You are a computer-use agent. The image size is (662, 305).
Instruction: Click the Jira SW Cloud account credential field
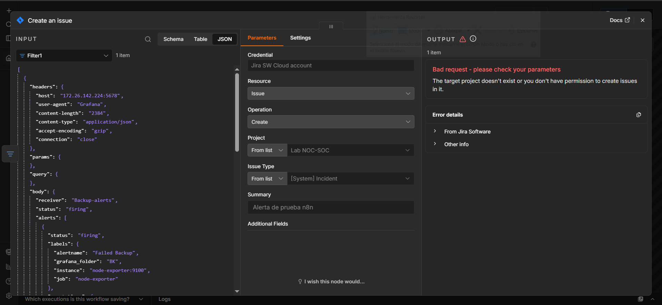331,66
